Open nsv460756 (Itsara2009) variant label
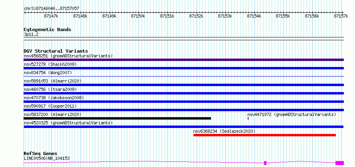Viewport: 355px width, 167px height. pyautogui.click(x=50, y=89)
